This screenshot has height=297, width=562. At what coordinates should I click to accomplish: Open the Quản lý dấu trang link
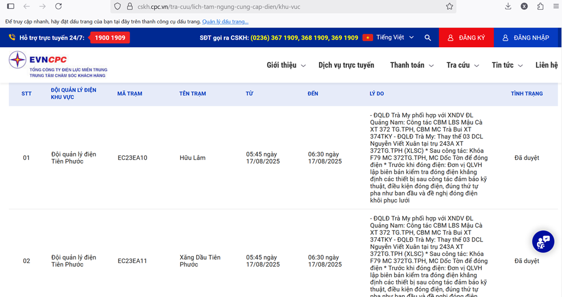pos(225,21)
